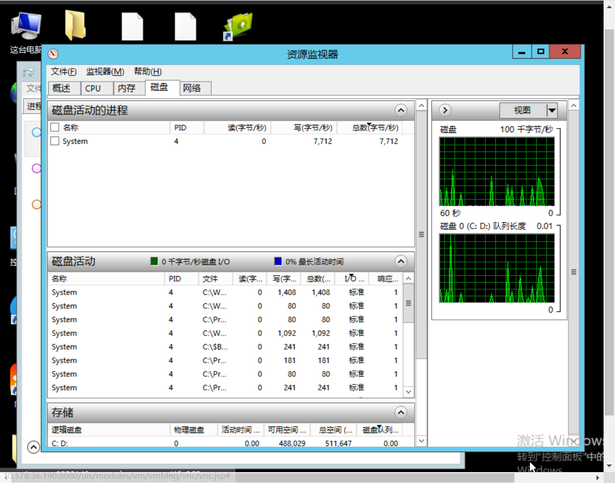Viewport: 615px width, 483px height.
Task: Click the Resource Monitor title bar icon
Action: pos(53,54)
